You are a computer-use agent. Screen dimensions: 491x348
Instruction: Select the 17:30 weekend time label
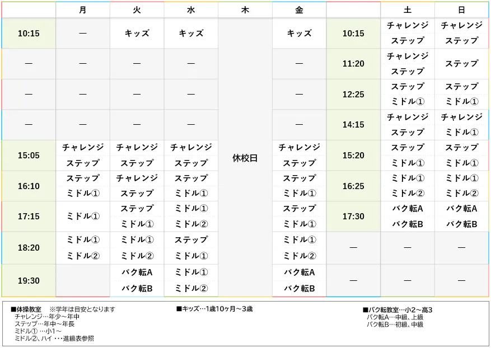click(353, 216)
